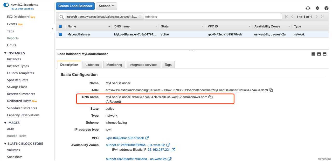The image size is (332, 161).
Task: Toggle the MyLoadBalancer row checkbox
Action: click(x=60, y=34)
